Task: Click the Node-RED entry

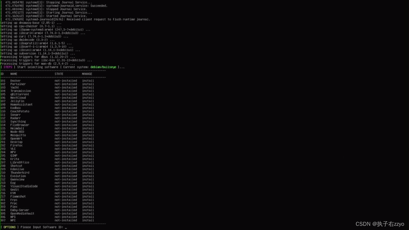Action: pyautogui.click(x=17, y=132)
